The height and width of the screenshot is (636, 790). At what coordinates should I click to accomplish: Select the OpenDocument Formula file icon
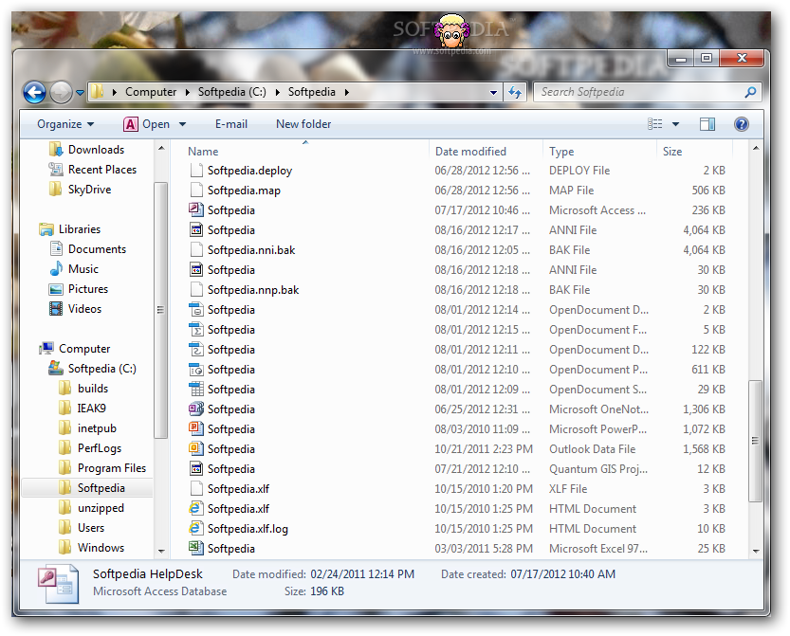tap(196, 329)
